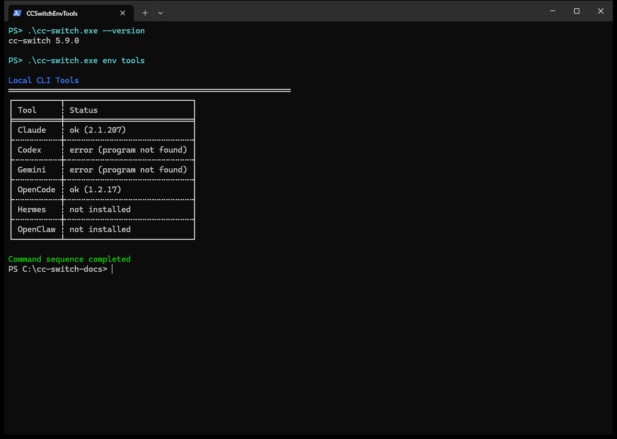The height and width of the screenshot is (439, 617).
Task: Expand the new tab profile dropdown
Action: pos(160,13)
